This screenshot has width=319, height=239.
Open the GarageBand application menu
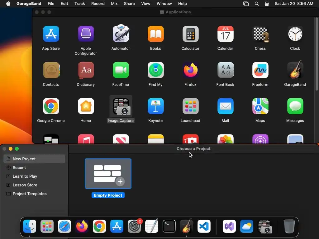pos(29,4)
